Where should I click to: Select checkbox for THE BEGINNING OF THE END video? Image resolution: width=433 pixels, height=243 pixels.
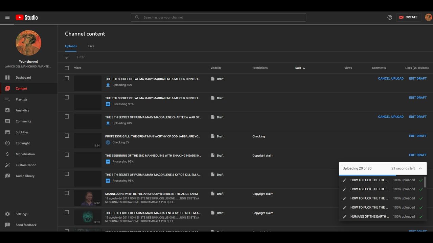(67, 155)
